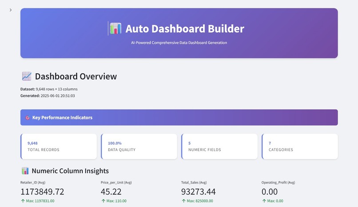This screenshot has height=207, width=358.
Task: Click the Dashboard Overview heading
Action: click(x=76, y=76)
